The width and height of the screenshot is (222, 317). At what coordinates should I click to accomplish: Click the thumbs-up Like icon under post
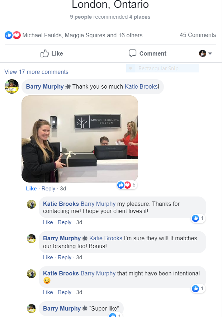coord(44,53)
